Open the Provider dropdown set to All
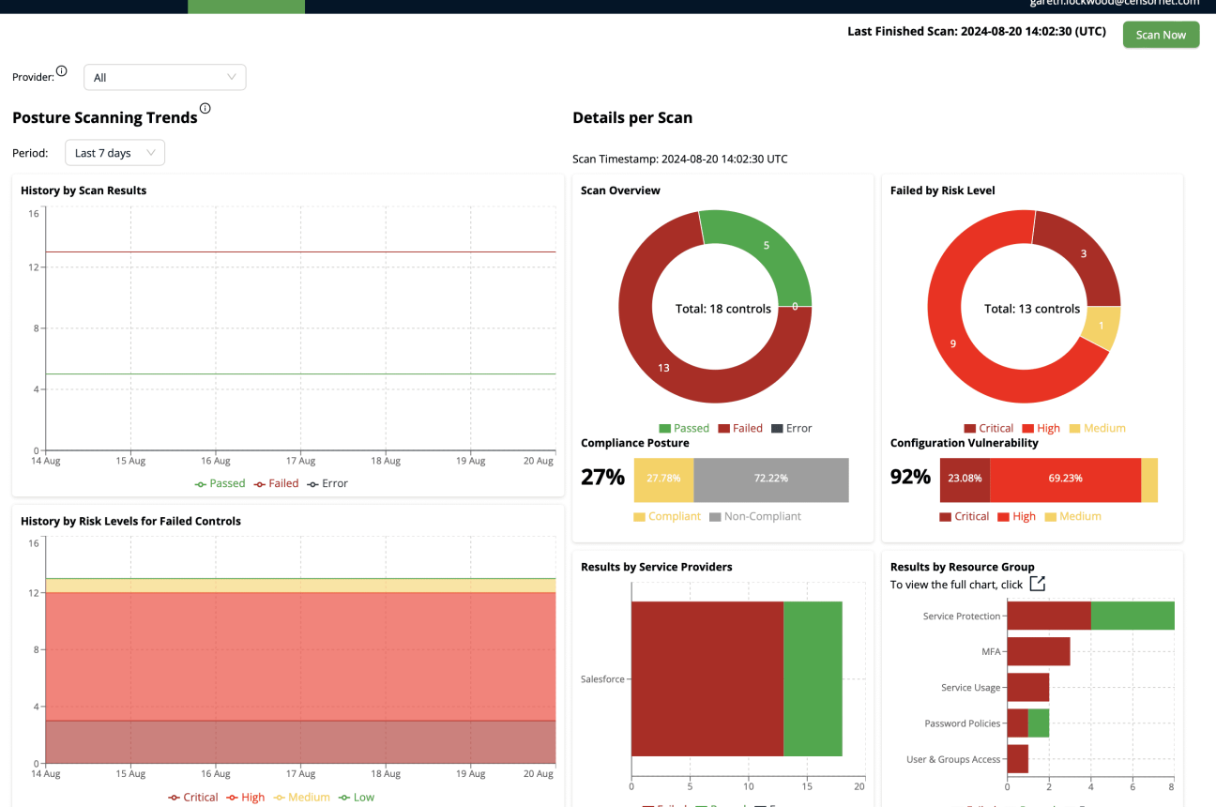The height and width of the screenshot is (807, 1216). 164,77
